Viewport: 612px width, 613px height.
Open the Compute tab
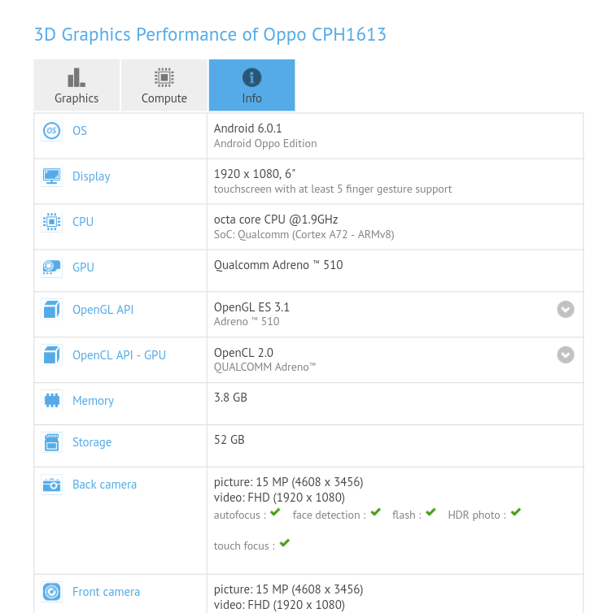click(164, 85)
